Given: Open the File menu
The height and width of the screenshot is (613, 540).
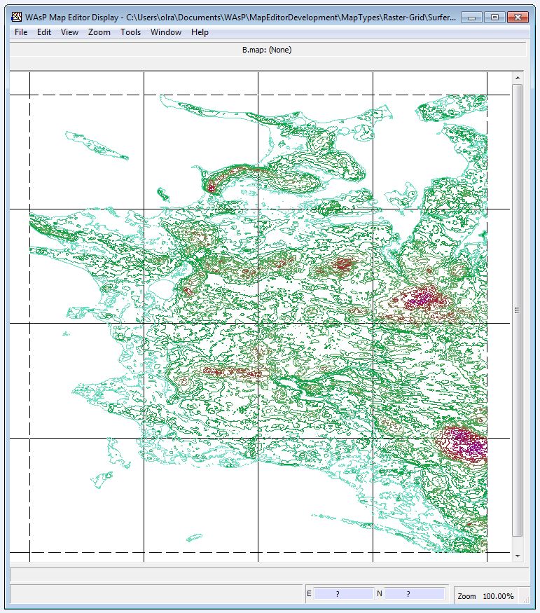Looking at the screenshot, I should click(21, 32).
